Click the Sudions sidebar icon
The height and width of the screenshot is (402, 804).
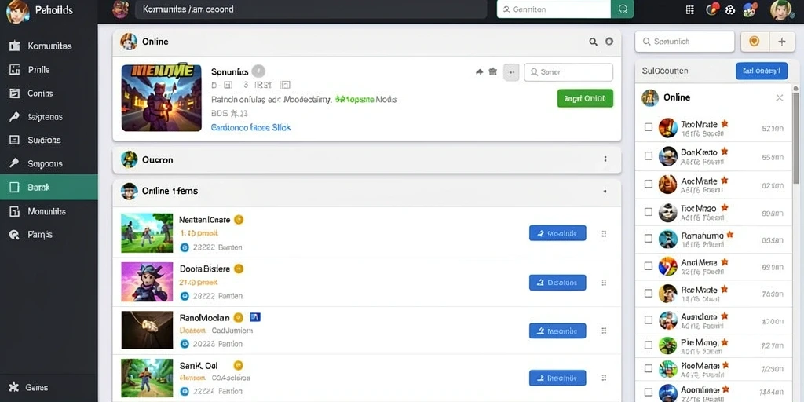coord(14,140)
